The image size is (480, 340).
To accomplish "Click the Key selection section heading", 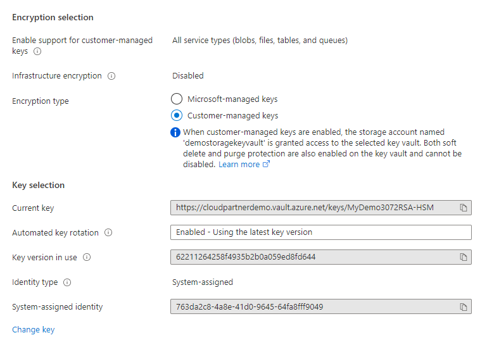I will pos(39,186).
